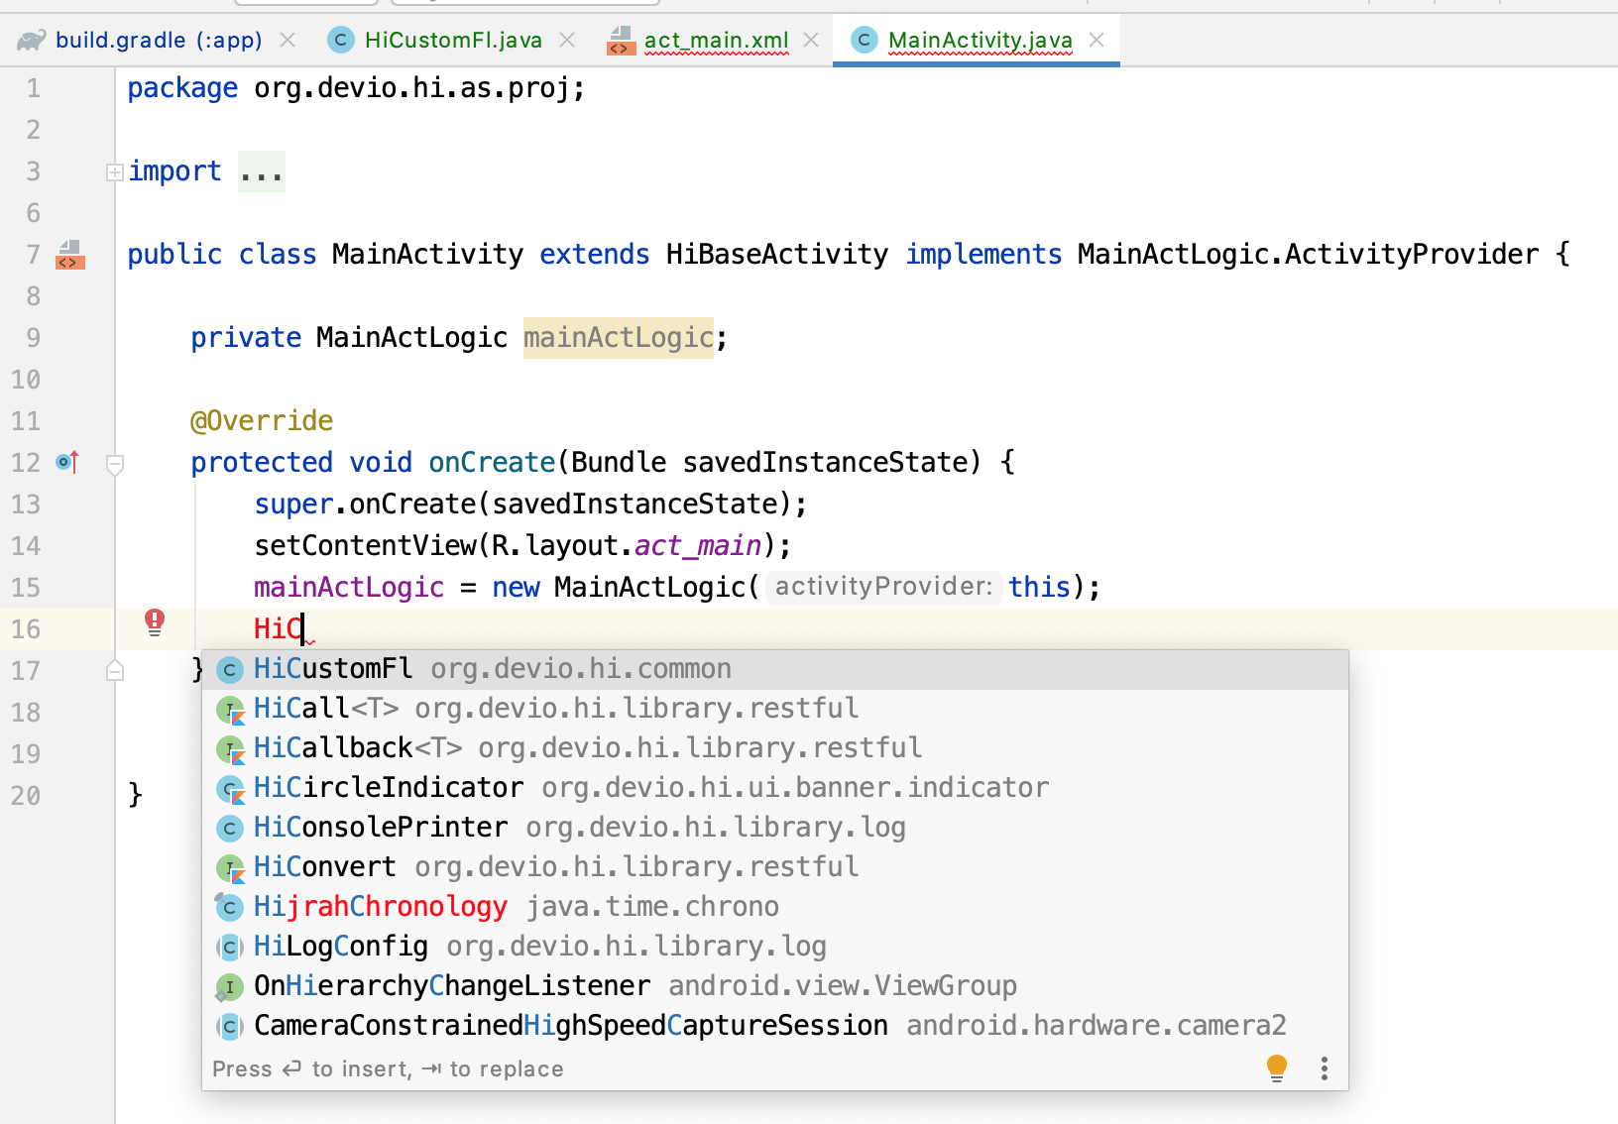Click line number 16 in the gutter
Image resolution: width=1618 pixels, height=1124 pixels.
(27, 629)
